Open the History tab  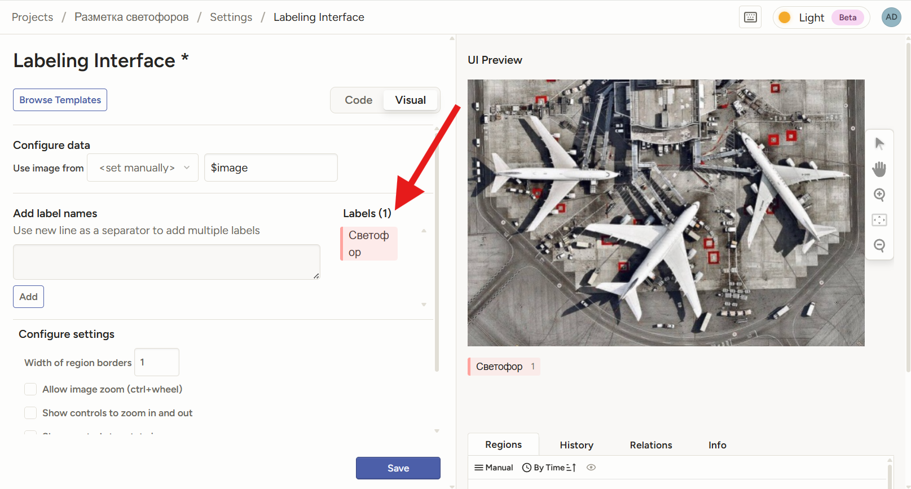click(x=576, y=445)
